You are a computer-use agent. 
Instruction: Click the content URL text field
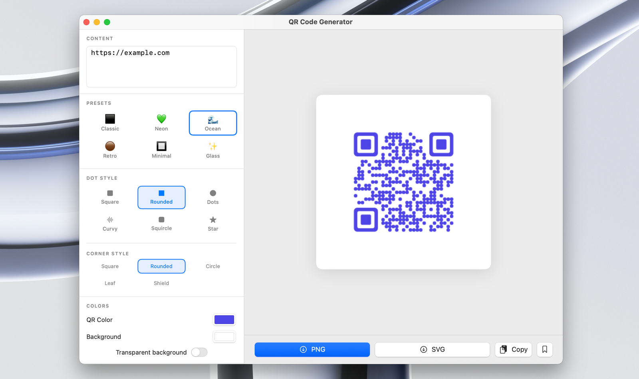(161, 67)
